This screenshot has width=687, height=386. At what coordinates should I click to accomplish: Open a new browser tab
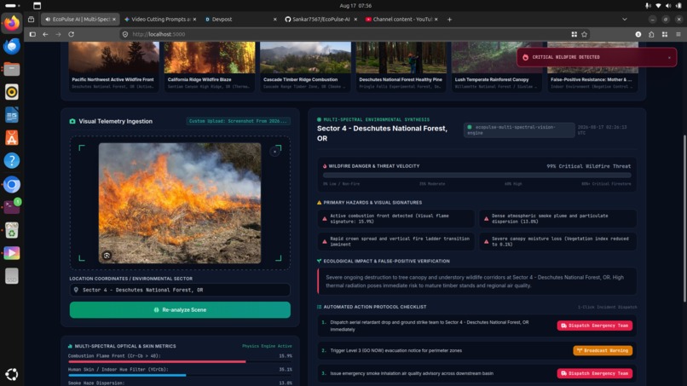tap(449, 20)
